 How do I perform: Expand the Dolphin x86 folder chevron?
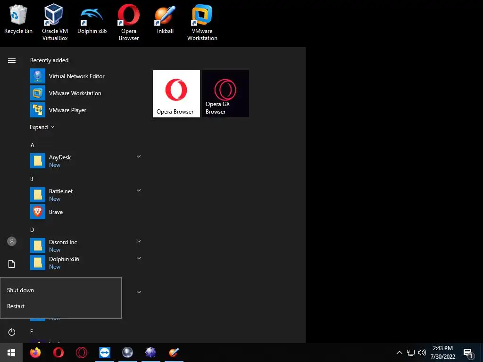[139, 258]
